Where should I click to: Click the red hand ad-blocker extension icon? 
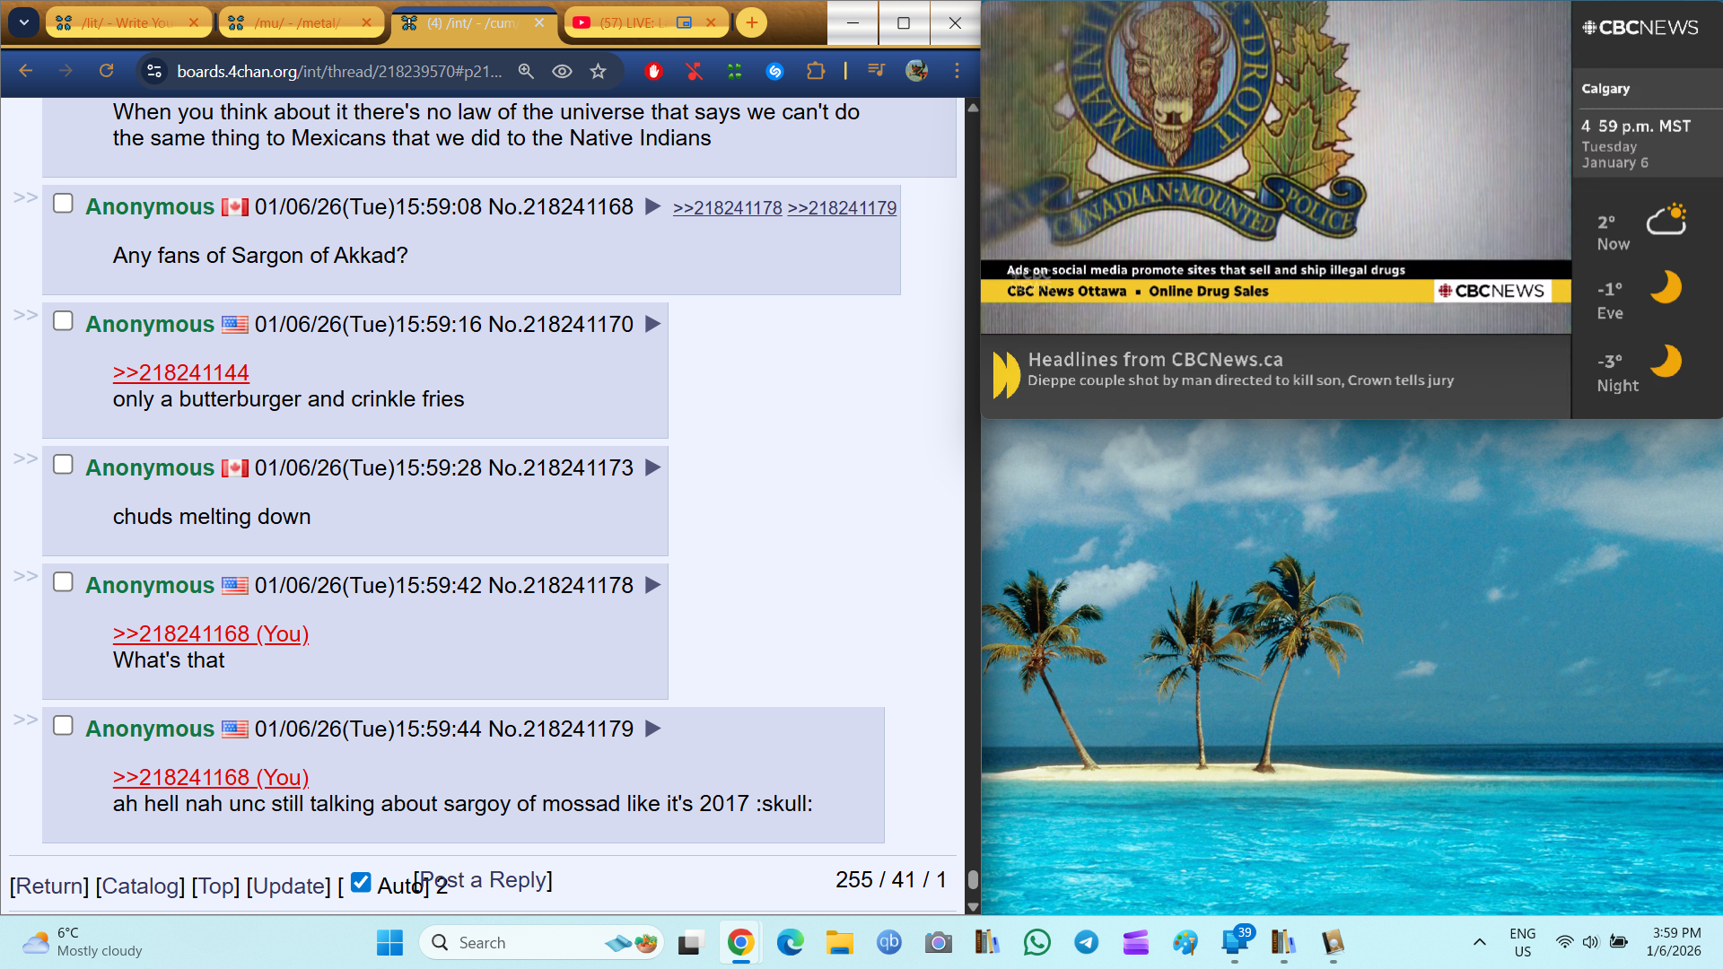pyautogui.click(x=653, y=71)
